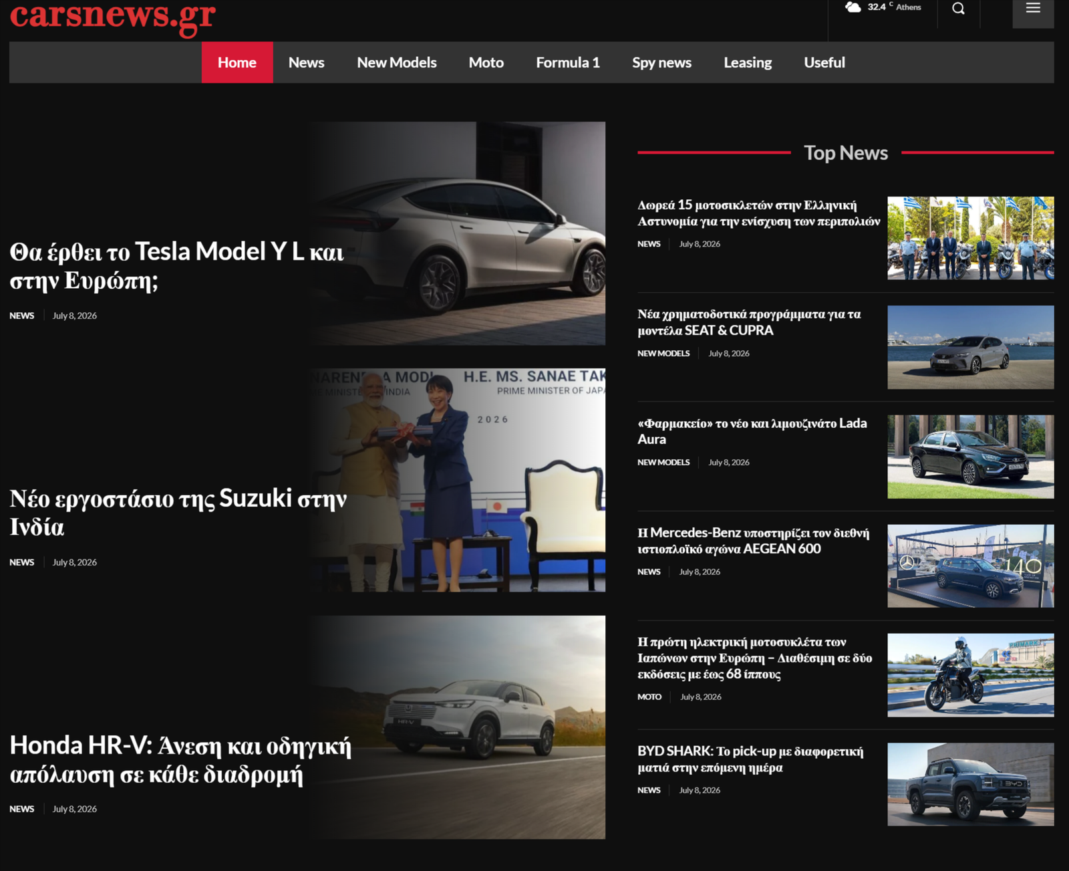Click the Lada Aura thumbnail
This screenshot has width=1069, height=871.
971,457
